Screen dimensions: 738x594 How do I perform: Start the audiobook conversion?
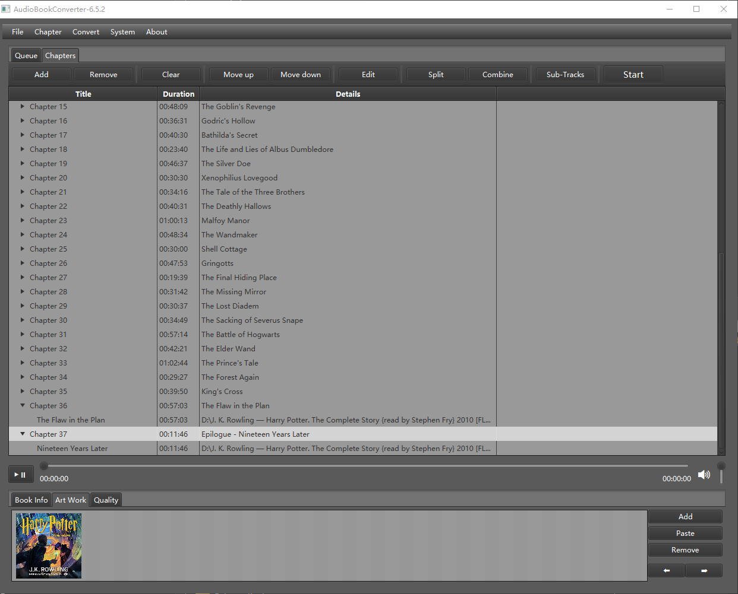[x=633, y=74]
